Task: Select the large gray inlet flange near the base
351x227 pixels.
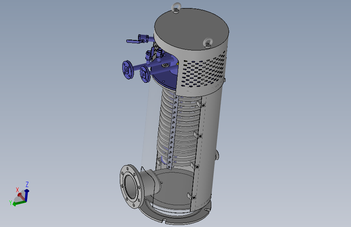Action: click(132, 187)
